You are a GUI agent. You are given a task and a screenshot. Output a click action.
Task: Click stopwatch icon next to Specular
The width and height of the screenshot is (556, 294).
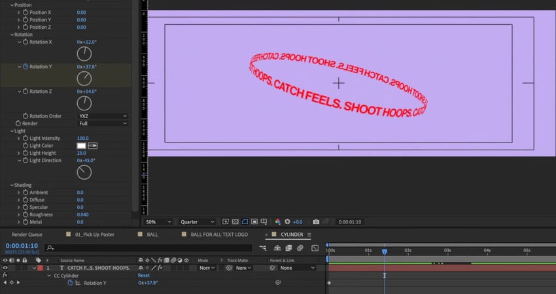[26, 207]
